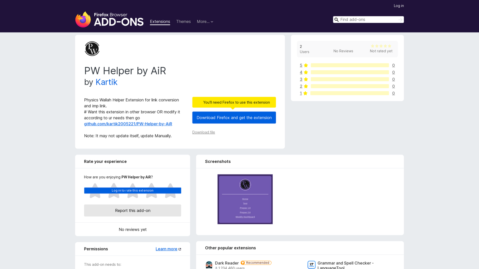Click the 4 star rating row link
Viewport: 479px width, 269px height.
(304, 72)
